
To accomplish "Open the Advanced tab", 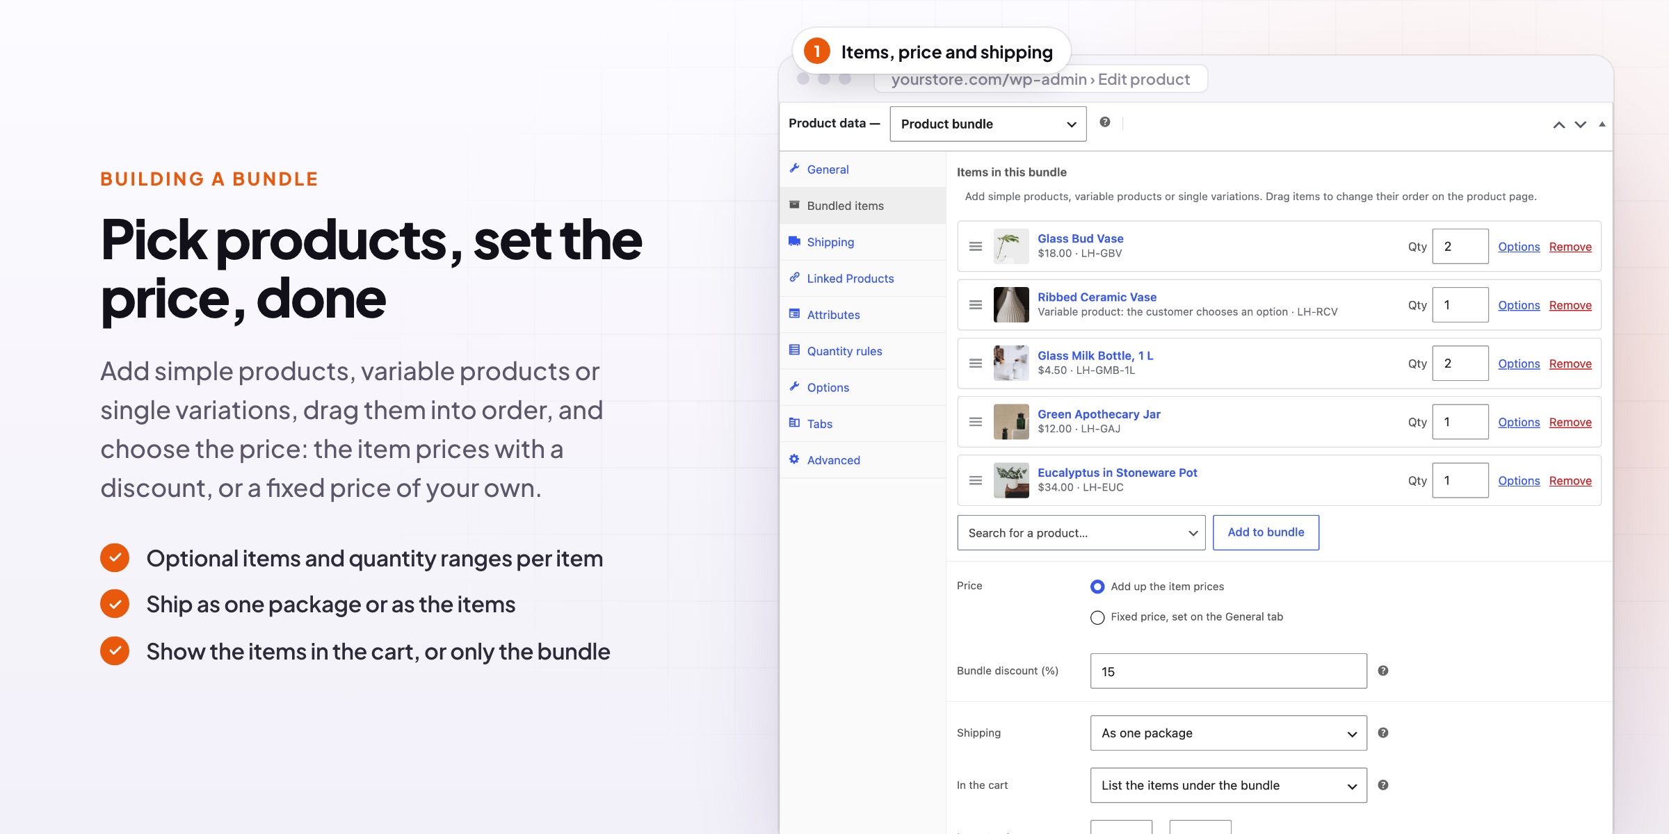I will pyautogui.click(x=862, y=460).
